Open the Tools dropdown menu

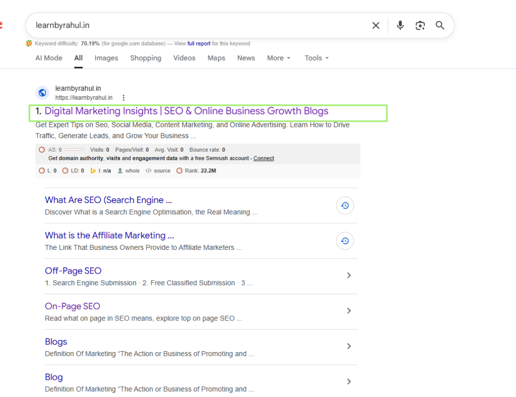coord(316,58)
